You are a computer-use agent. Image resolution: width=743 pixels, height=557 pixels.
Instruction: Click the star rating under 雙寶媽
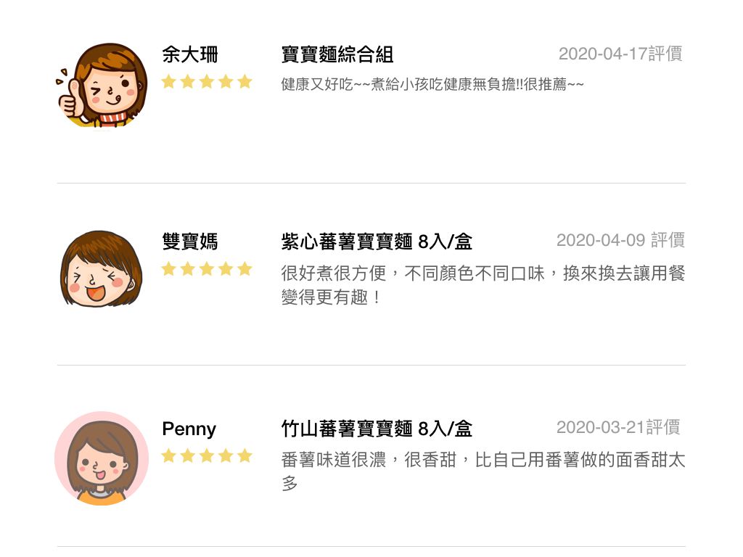[x=207, y=269]
